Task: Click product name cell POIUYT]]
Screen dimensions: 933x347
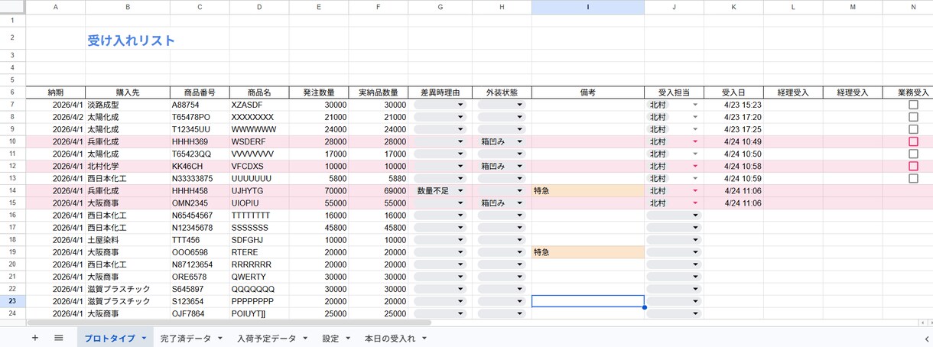Action: point(259,313)
